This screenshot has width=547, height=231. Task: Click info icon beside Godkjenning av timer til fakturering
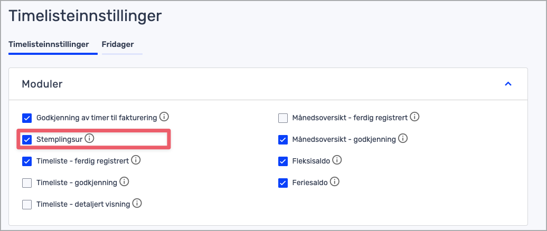[x=164, y=117]
